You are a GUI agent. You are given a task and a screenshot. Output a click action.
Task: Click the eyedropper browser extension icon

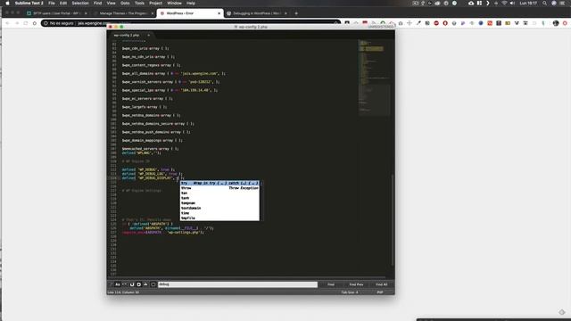click(x=418, y=23)
